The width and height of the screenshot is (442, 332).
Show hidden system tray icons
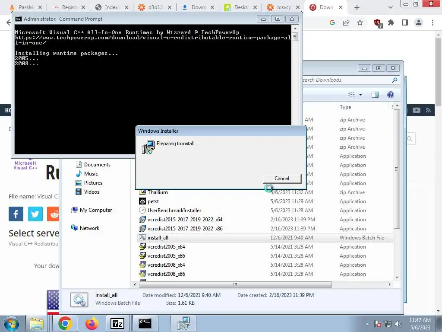pos(367,324)
